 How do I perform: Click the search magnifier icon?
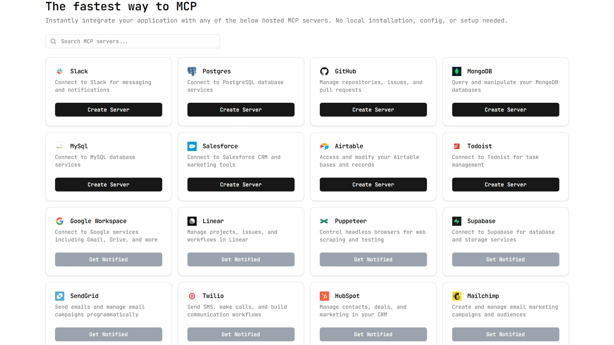53,42
